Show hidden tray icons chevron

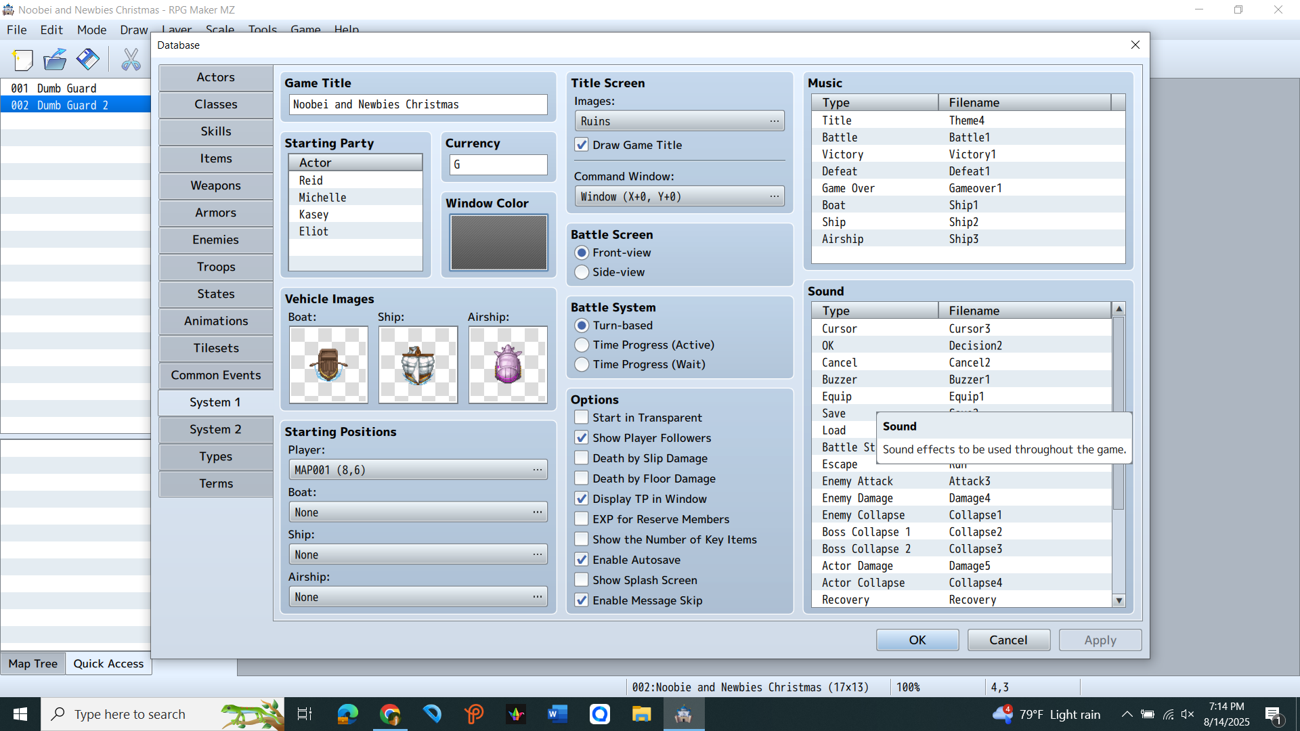1127,714
